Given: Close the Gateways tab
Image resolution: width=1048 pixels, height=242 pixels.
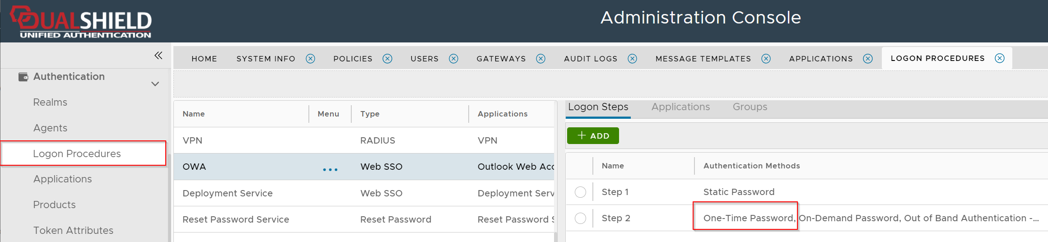Looking at the screenshot, I should click(540, 59).
